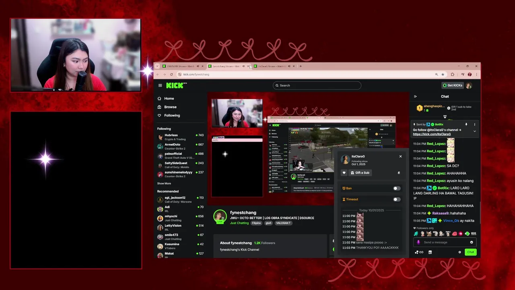The width and height of the screenshot is (515, 290).
Task: Reload the page in browser
Action: click(x=171, y=75)
